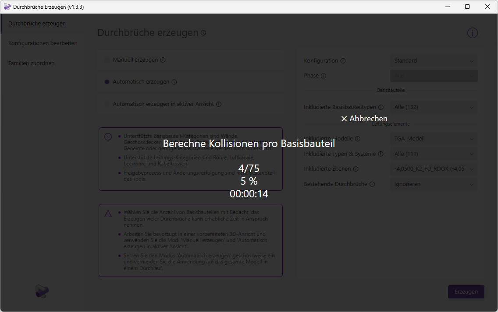Screen dimensions: 498x312
Task: Expand the 'Inkludierte Ebenen' dropdown
Action: coord(434,169)
